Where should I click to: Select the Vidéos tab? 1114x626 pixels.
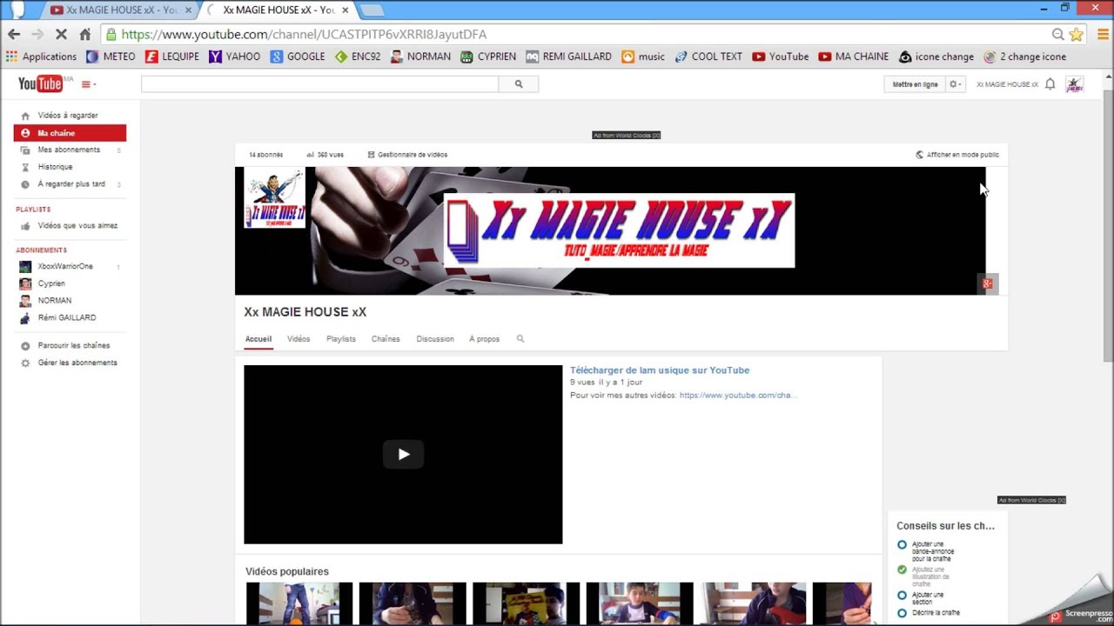[299, 339]
